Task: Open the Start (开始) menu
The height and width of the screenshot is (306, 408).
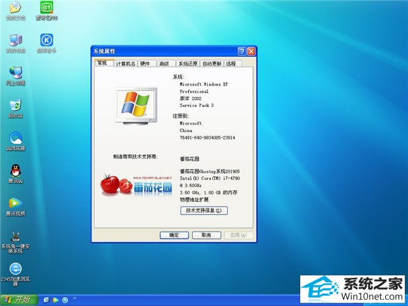Action: point(18,300)
